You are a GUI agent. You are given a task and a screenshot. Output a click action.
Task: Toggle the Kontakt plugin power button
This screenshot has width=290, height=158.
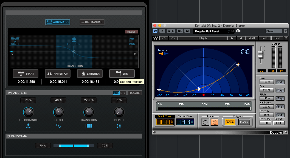(155, 31)
